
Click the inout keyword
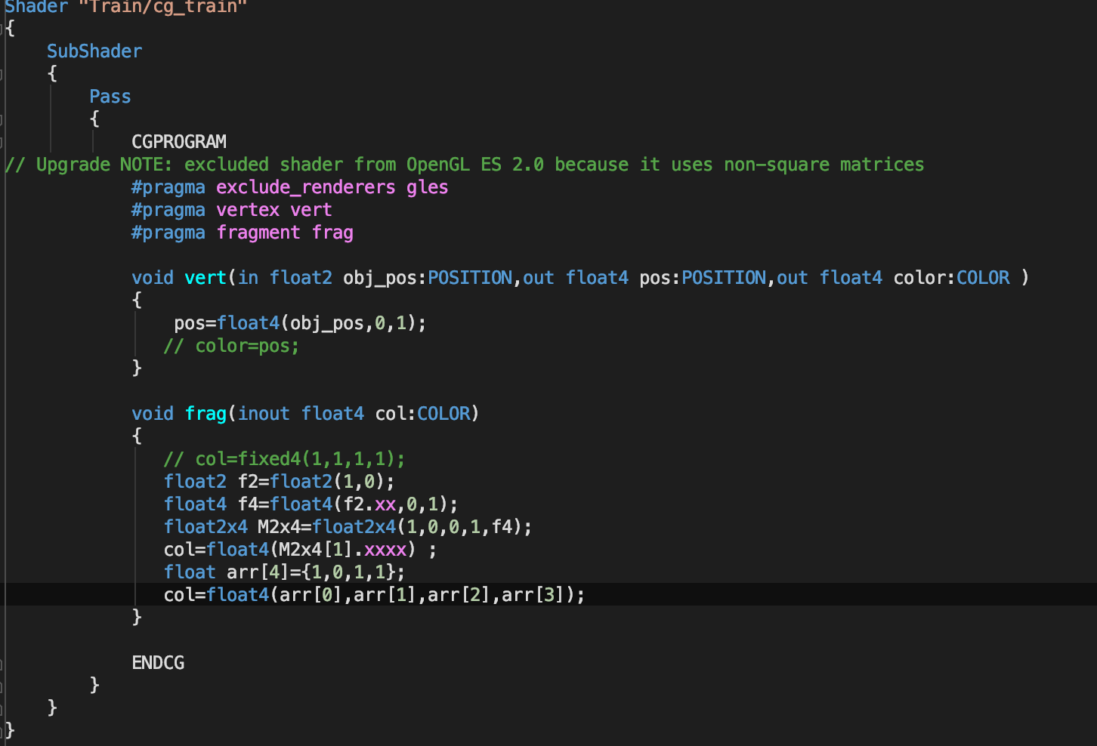click(264, 414)
